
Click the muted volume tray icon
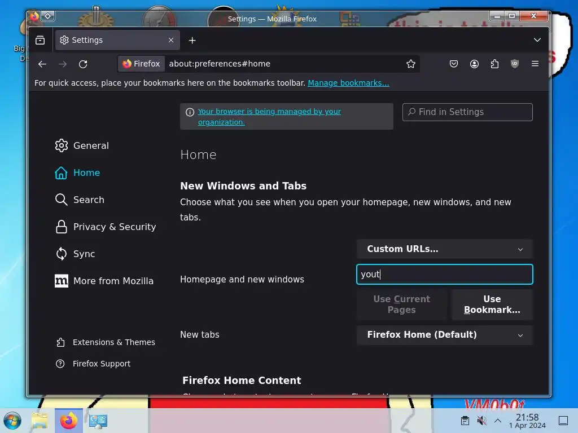(481, 421)
